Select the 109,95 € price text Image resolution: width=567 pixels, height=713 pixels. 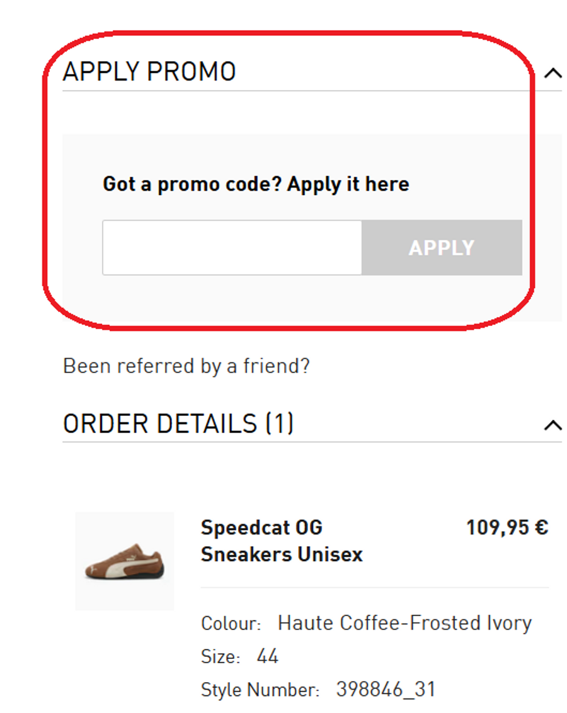(x=507, y=527)
